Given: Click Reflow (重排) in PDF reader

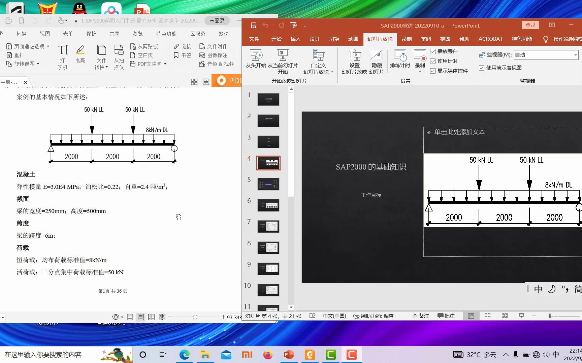Looking at the screenshot, I should (15, 55).
